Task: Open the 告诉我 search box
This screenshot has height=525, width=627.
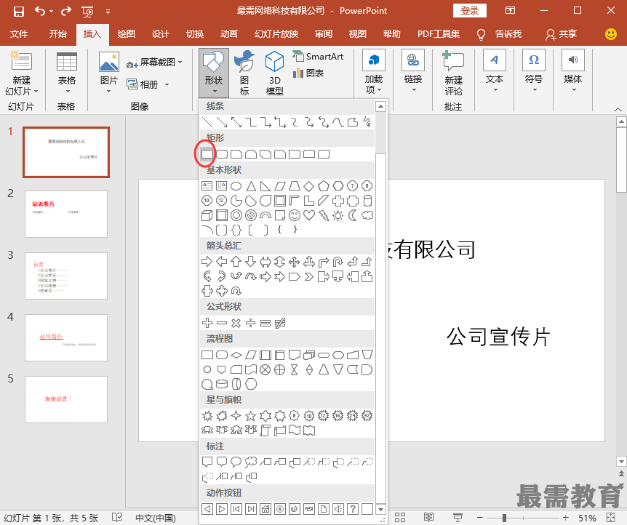Action: pyautogui.click(x=500, y=34)
